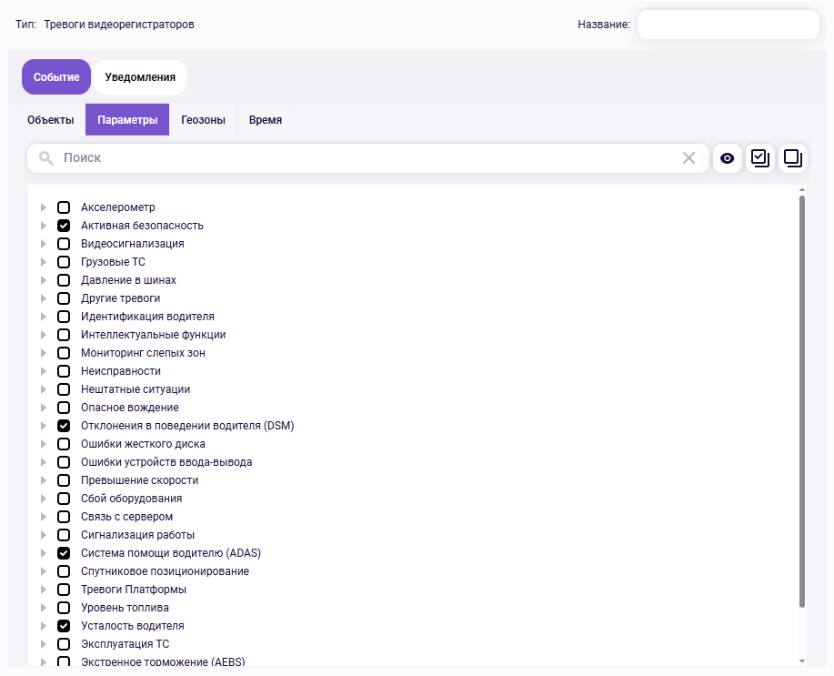Switch to the Геозоны tab
Screen dimensions: 834x676
tap(203, 120)
